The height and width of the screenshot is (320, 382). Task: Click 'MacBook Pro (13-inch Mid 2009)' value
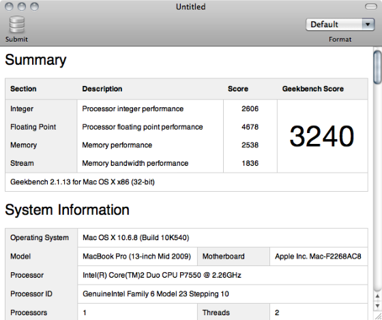pyautogui.click(x=136, y=257)
